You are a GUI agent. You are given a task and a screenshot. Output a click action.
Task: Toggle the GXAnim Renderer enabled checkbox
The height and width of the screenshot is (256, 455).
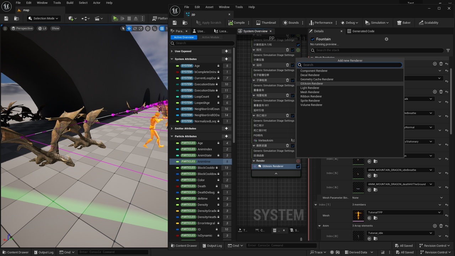(x=298, y=166)
